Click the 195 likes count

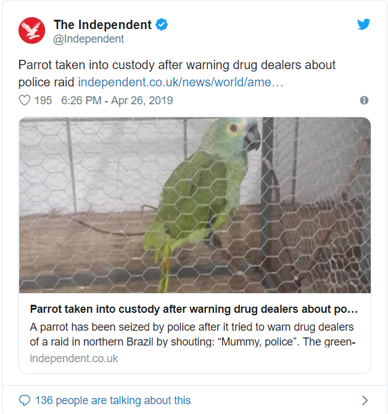tap(43, 101)
